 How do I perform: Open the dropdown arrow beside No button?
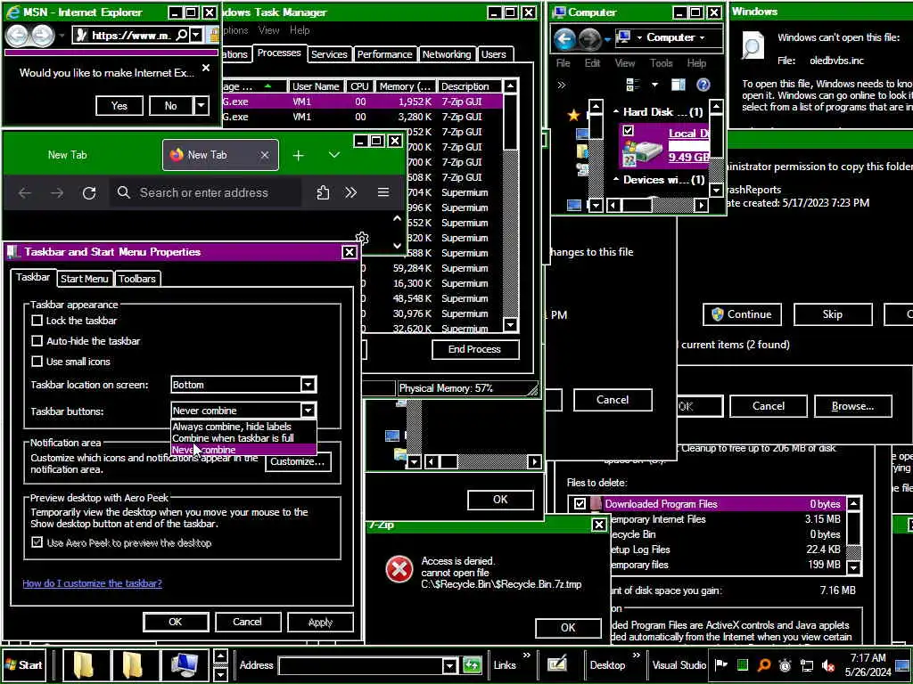pos(201,106)
